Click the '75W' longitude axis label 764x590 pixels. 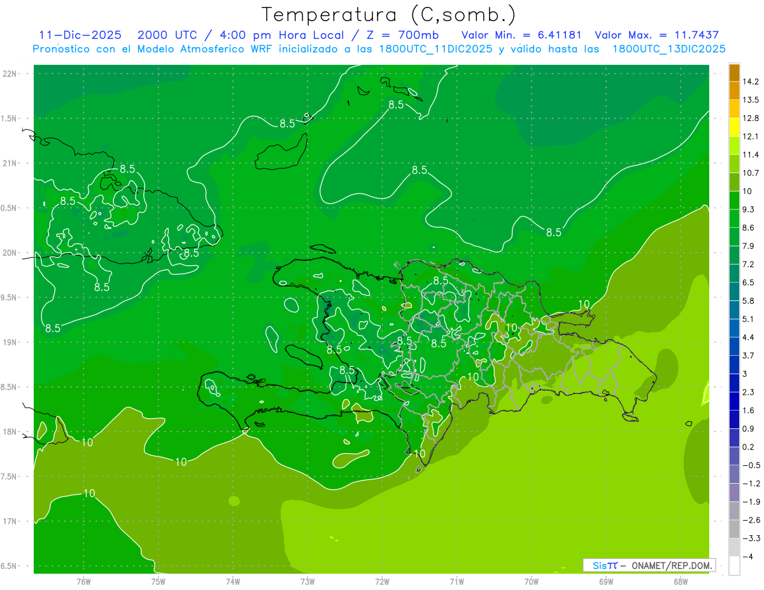pyautogui.click(x=159, y=582)
